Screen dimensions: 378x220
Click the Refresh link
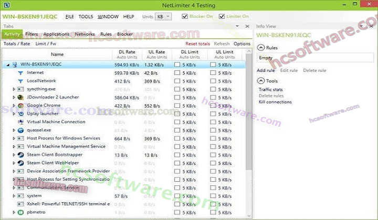(x=222, y=44)
